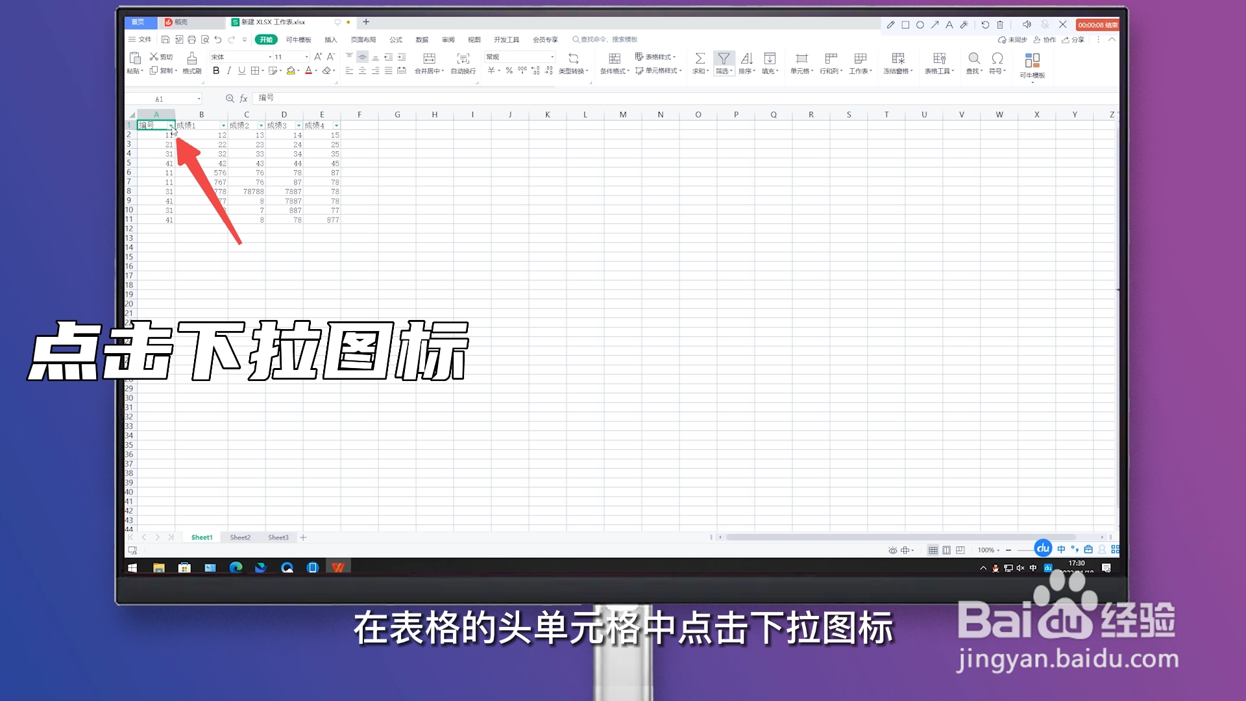The width and height of the screenshot is (1246, 701).
Task: Open 冻结窗格 freeze panes tool
Action: tap(899, 63)
